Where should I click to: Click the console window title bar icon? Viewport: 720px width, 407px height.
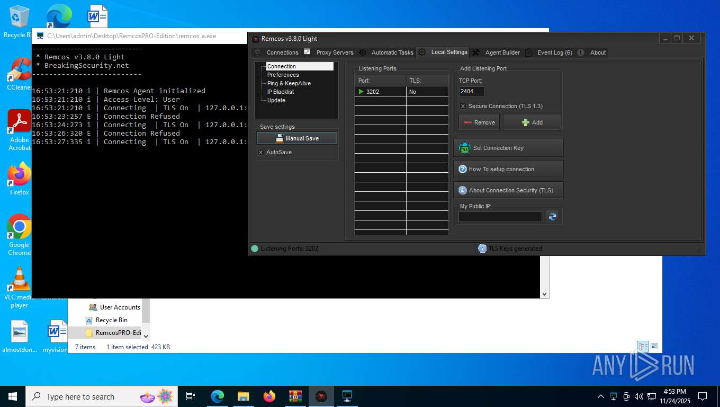[x=40, y=36]
